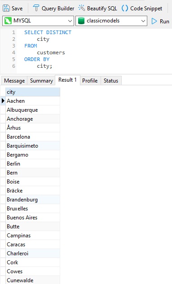172x284 pixels.
Task: Click SELECT DISTINCT on editor line 1
Action: click(48, 32)
